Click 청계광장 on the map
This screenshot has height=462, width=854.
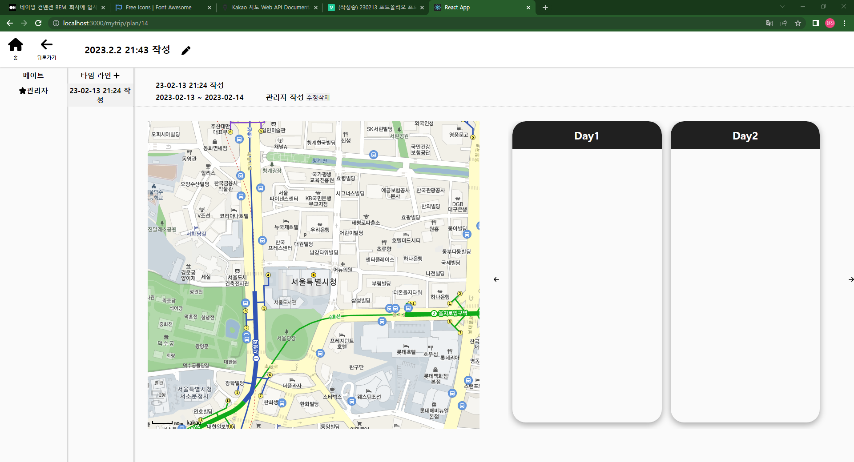[x=272, y=171]
